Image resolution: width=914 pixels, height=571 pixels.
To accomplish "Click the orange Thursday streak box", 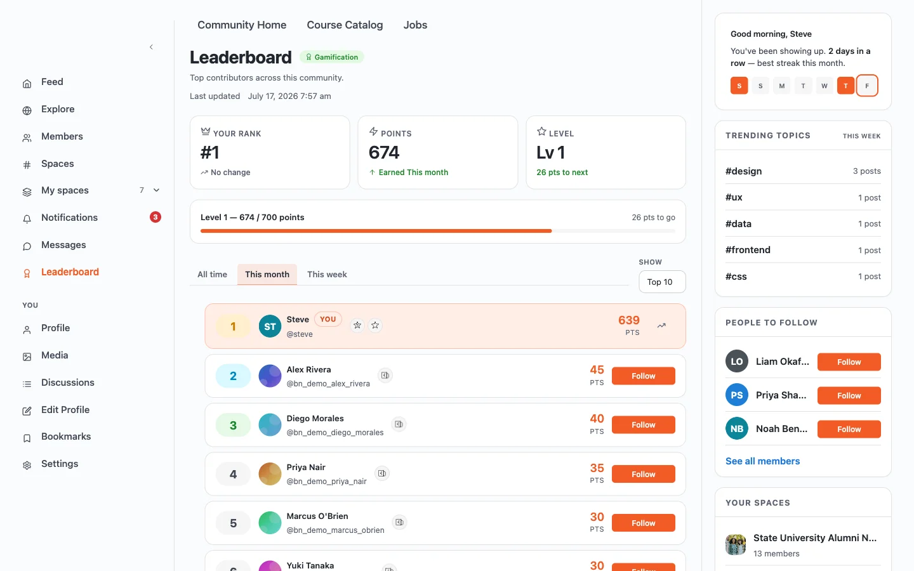I will (x=845, y=86).
